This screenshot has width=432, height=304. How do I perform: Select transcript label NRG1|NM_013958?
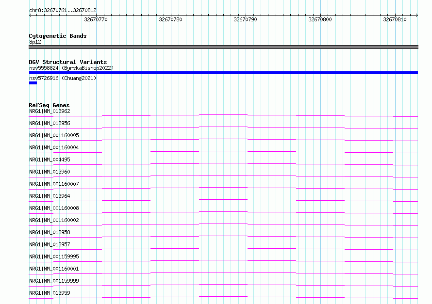click(50, 232)
